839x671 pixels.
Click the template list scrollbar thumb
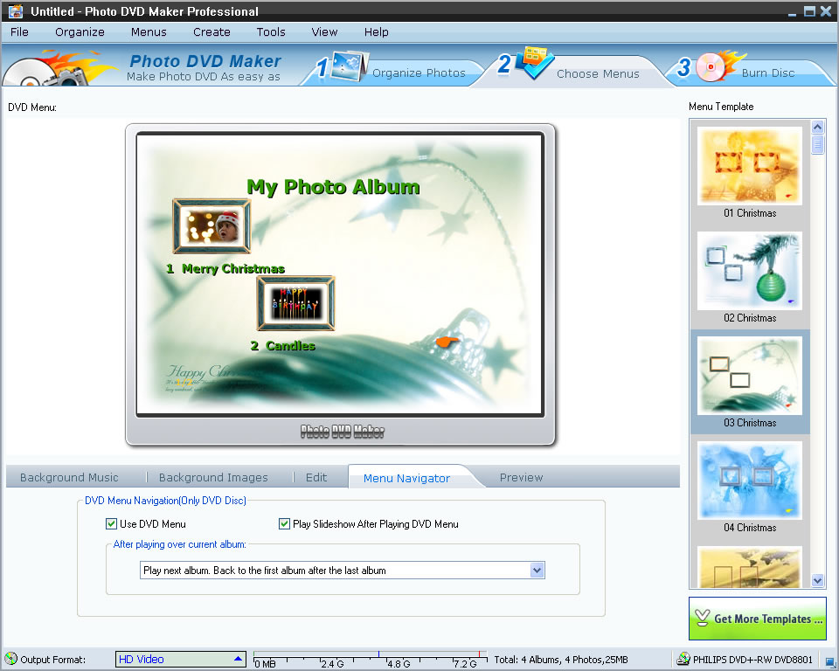click(817, 144)
